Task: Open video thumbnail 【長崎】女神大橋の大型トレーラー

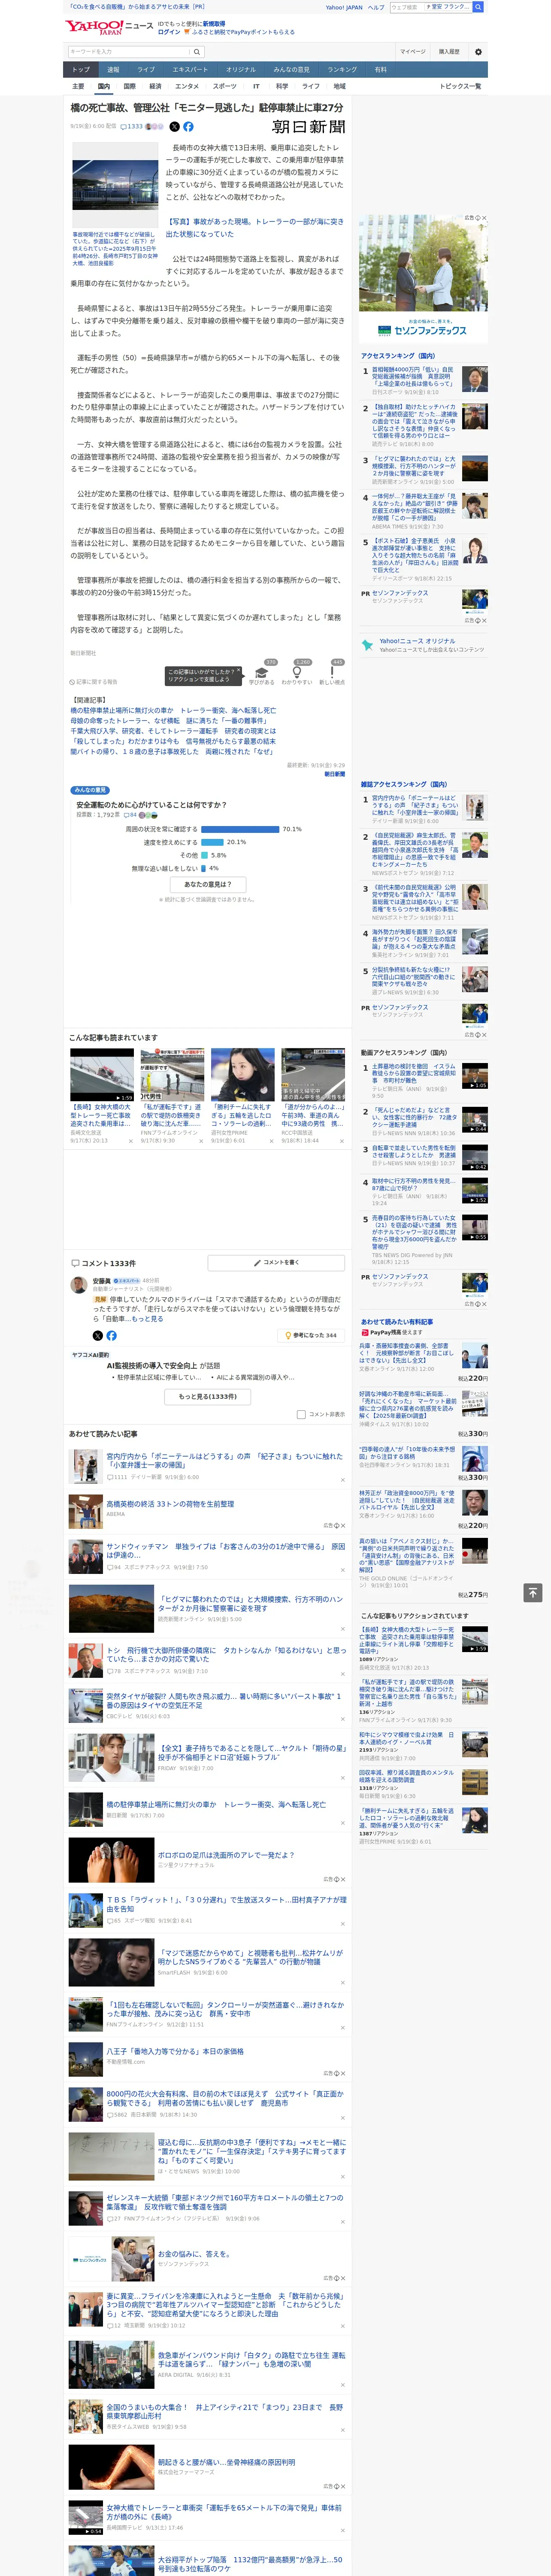Action: coord(102,1075)
